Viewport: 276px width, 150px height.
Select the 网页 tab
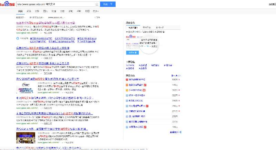(x=20, y=11)
